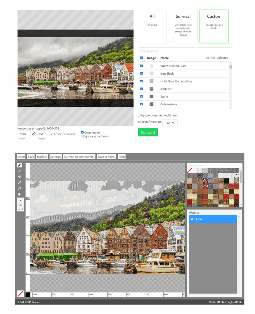Select the Paint Bucket fill tool
This screenshot has height=314, width=255.
(x=20, y=177)
